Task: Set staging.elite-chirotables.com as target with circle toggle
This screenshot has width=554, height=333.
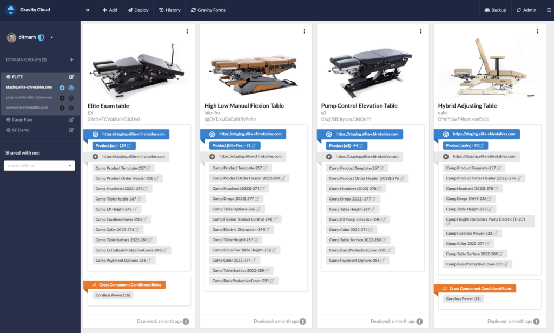Action: point(71,88)
